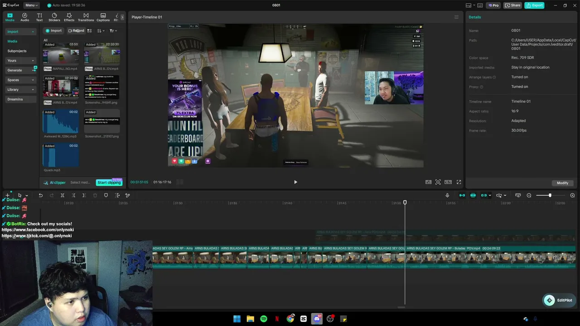Expand the Library sidebar section
Image resolution: width=580 pixels, height=326 pixels.
click(x=20, y=90)
